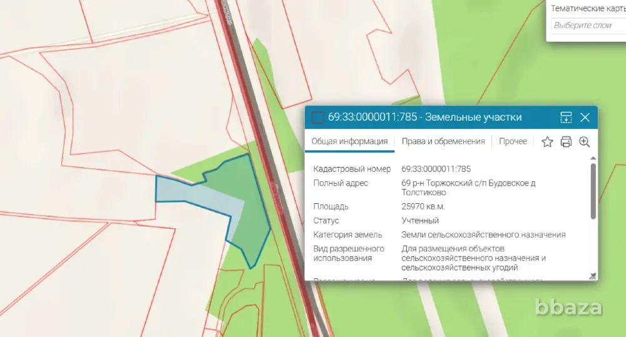Screen dimensions: 626x337
Task: Click the Кадастровый номер label
Action: [352, 169]
